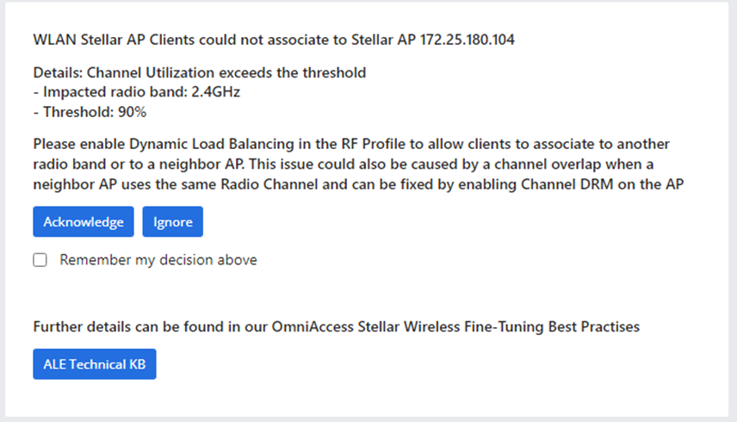Click the 'Threshold' label text
Viewport: 737px width, 422px height.
(73, 112)
